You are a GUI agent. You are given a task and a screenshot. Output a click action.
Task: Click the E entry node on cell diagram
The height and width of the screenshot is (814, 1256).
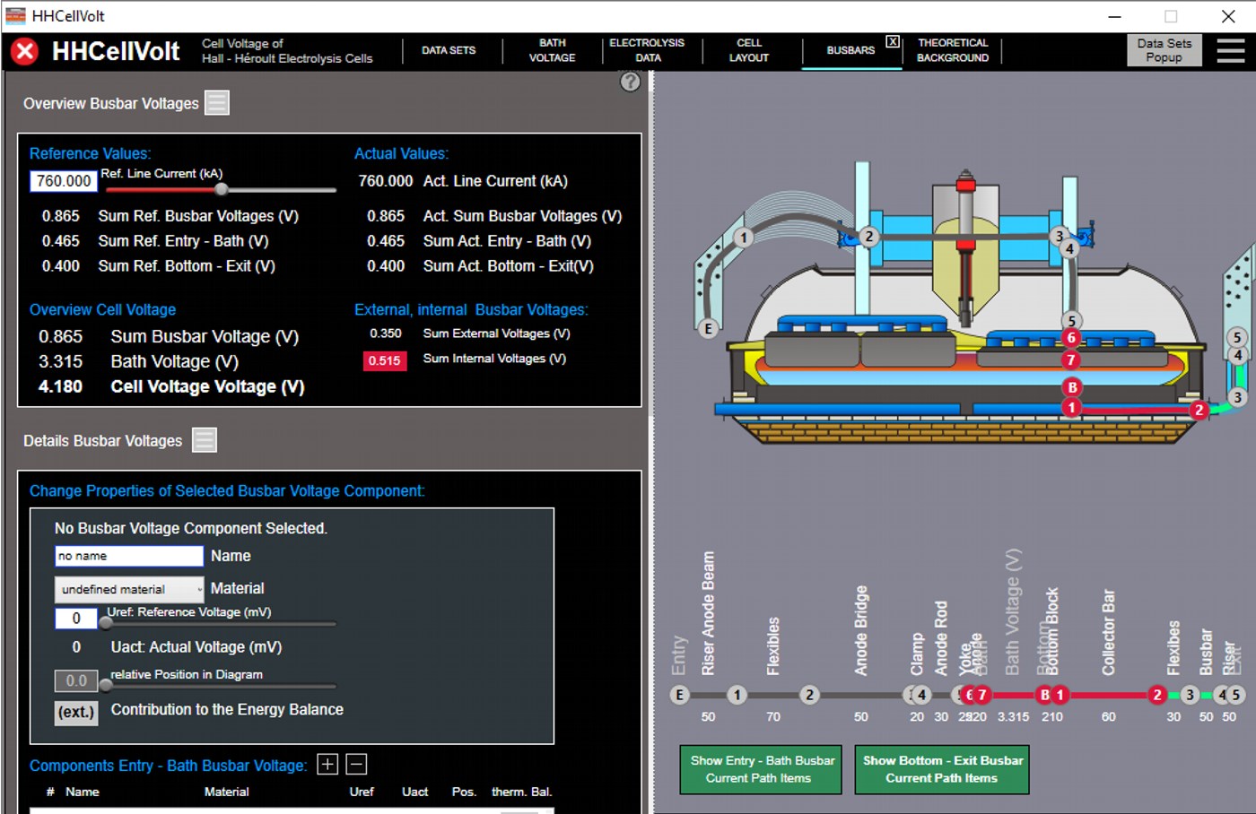pyautogui.click(x=708, y=328)
